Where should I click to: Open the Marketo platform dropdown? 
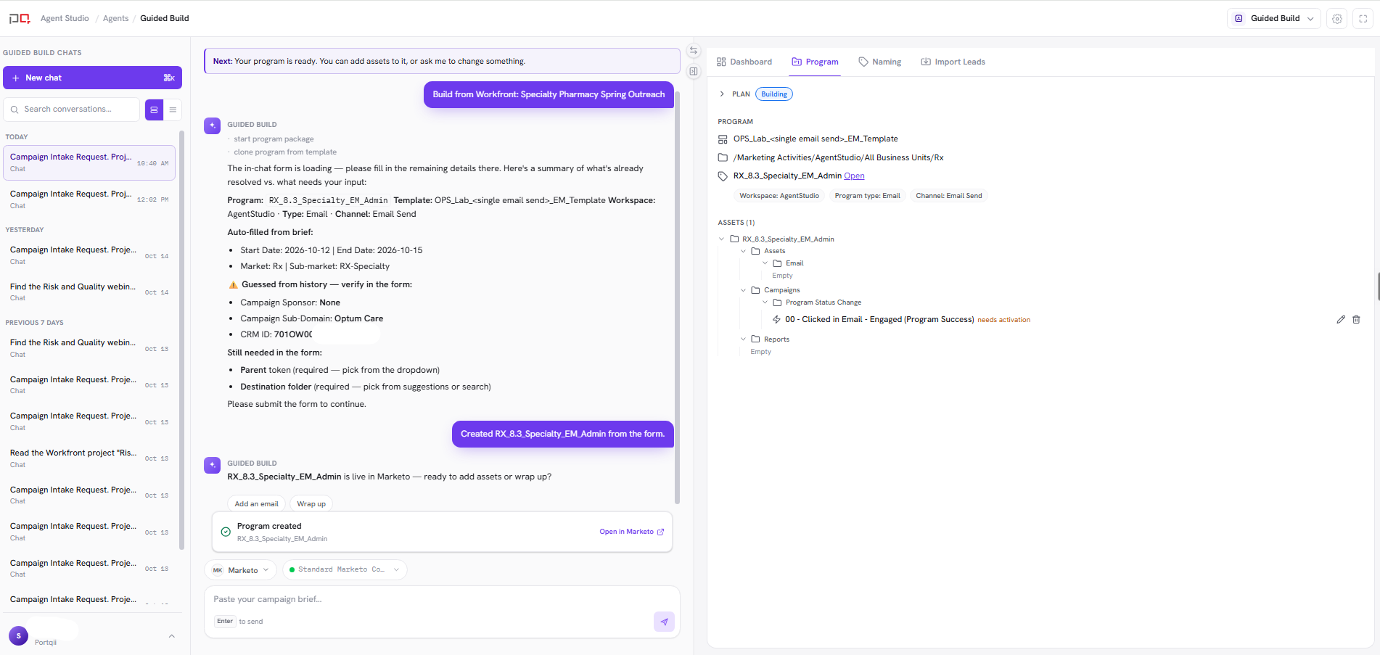(240, 570)
